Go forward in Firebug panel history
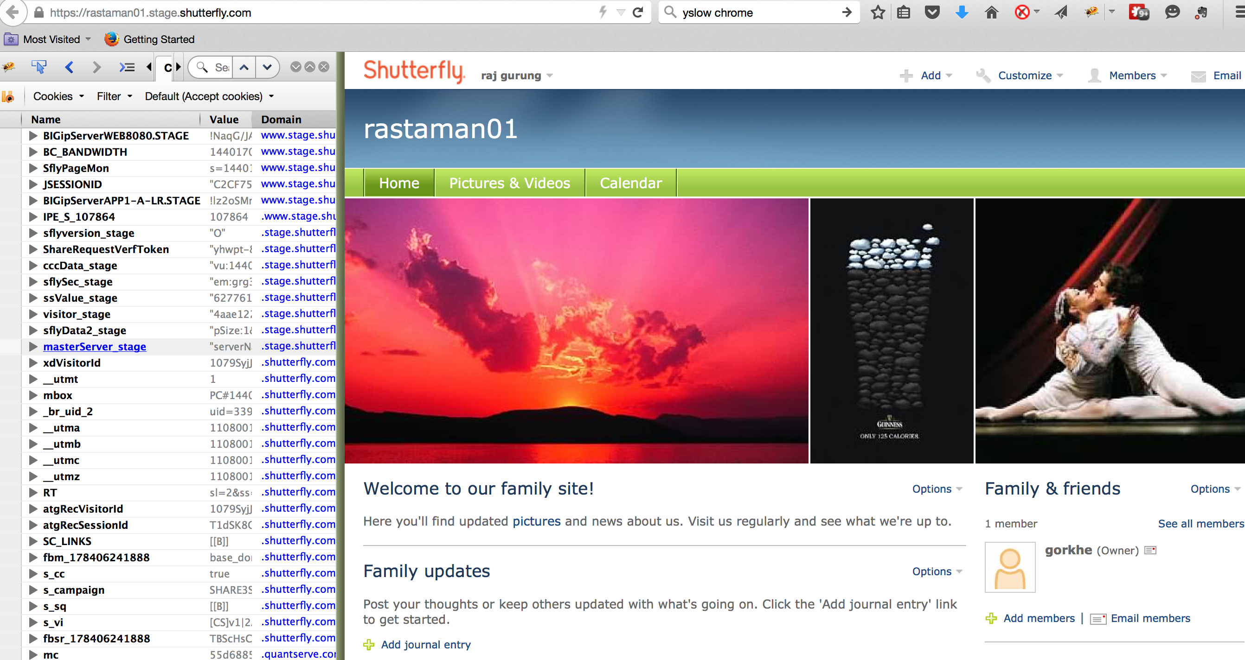This screenshot has height=660, width=1245. 96,67
